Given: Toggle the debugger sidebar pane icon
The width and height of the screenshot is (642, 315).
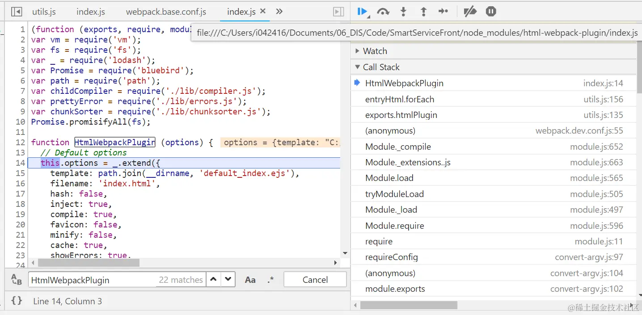Looking at the screenshot, I should pyautogui.click(x=338, y=12).
